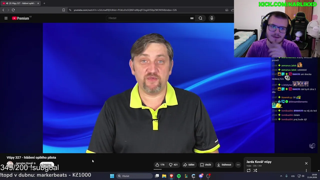
Task: Open the system tray volume icon
Action: click(303, 176)
